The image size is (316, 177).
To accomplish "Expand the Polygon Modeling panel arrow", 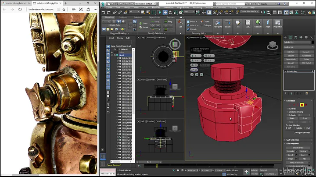I will [x=128, y=33].
